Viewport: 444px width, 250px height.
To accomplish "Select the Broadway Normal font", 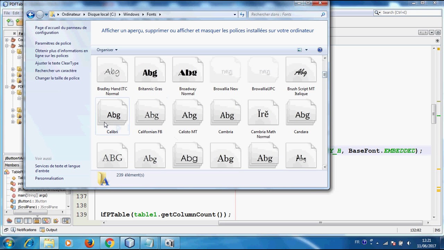I will coord(188,77).
